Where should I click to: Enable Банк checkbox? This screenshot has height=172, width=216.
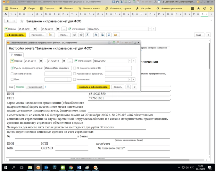(12, 79)
